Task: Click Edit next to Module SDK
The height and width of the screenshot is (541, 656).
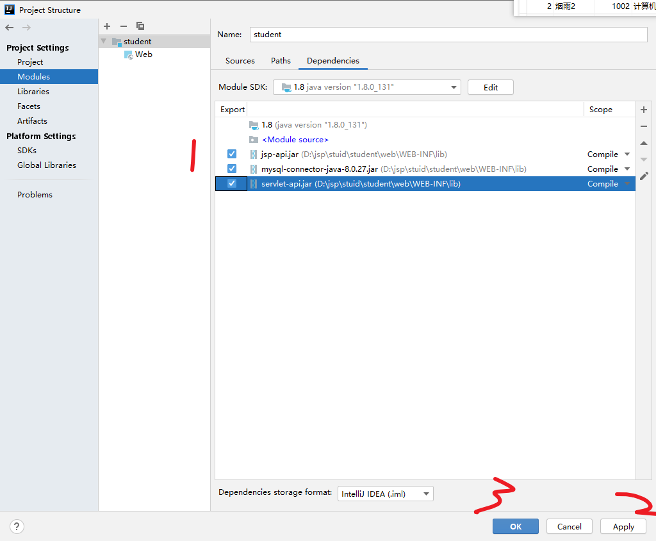Action: tap(490, 87)
